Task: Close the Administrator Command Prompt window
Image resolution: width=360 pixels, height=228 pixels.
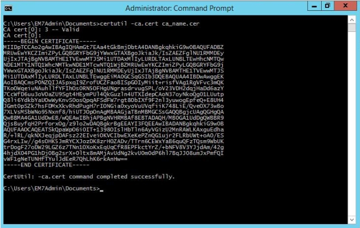Action: tap(345, 6)
